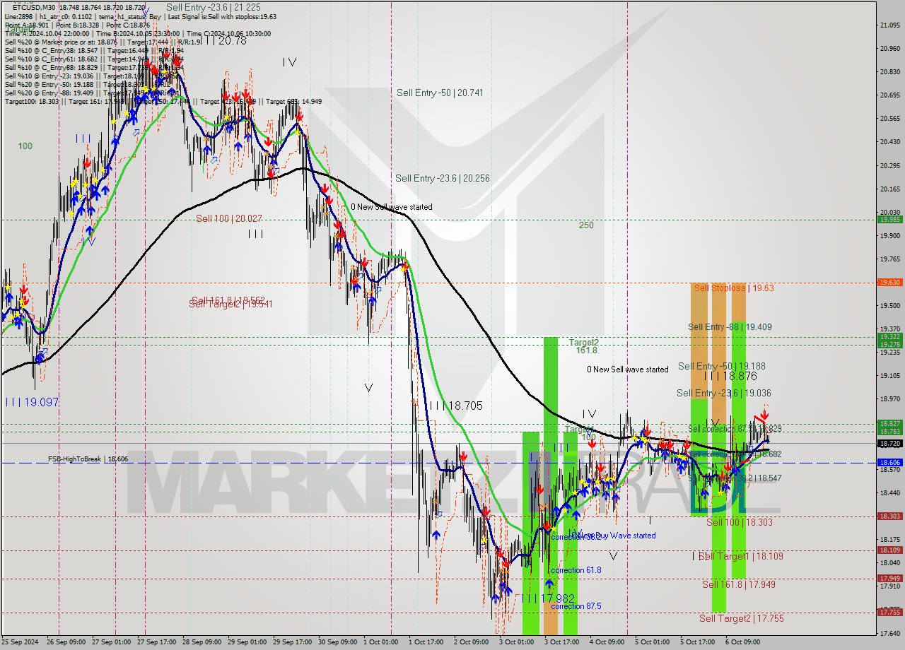Select the 17.755 red price tag
Viewport: 905px width, 650px height.
889,612
